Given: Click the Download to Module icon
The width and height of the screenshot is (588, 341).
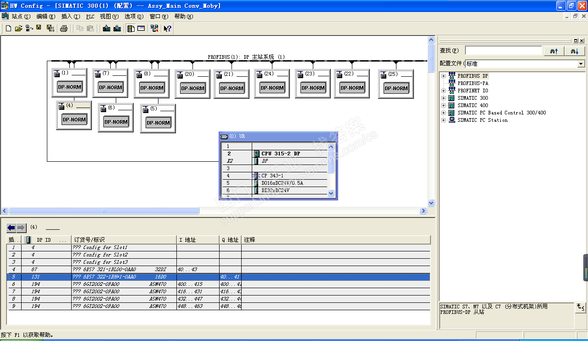Looking at the screenshot, I should point(107,28).
